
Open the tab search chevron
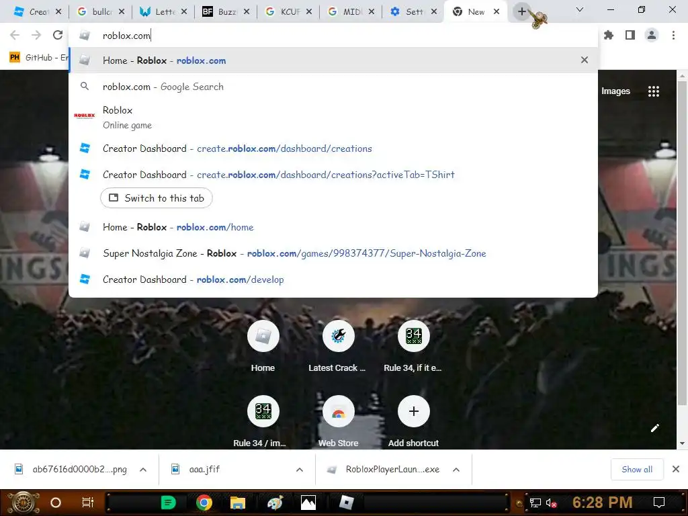point(580,9)
